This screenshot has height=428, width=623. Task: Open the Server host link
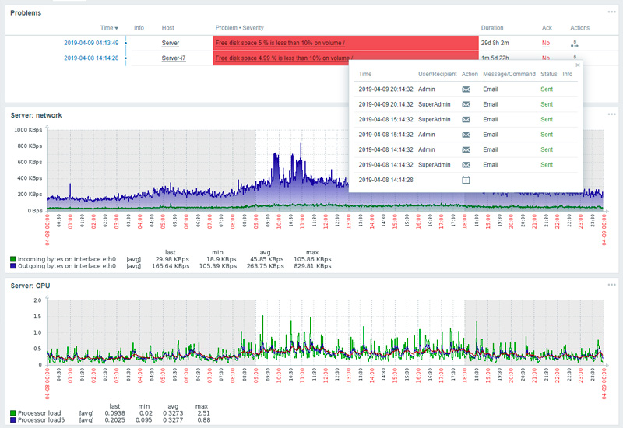[x=171, y=44]
